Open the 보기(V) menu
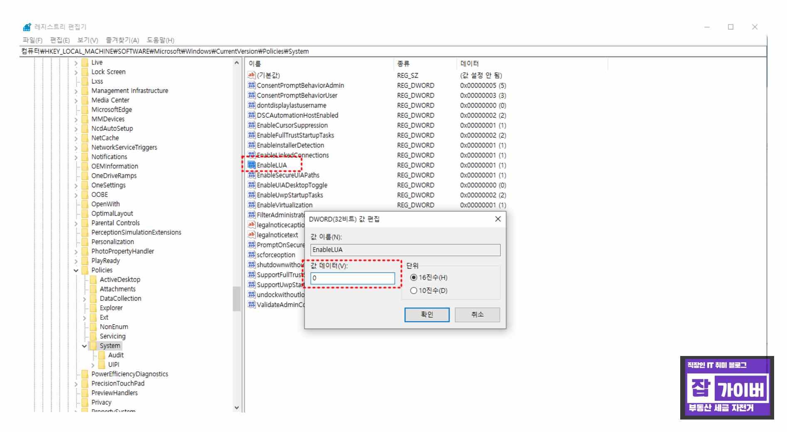 (88, 40)
